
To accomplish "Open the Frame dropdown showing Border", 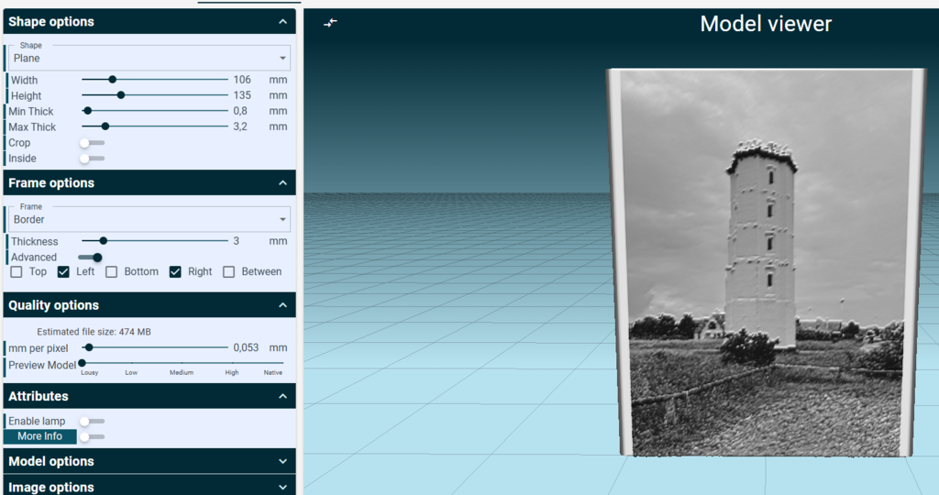I will (x=149, y=220).
